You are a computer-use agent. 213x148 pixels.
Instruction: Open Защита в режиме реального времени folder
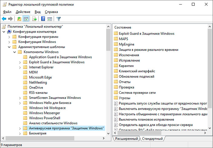[x=148, y=50]
